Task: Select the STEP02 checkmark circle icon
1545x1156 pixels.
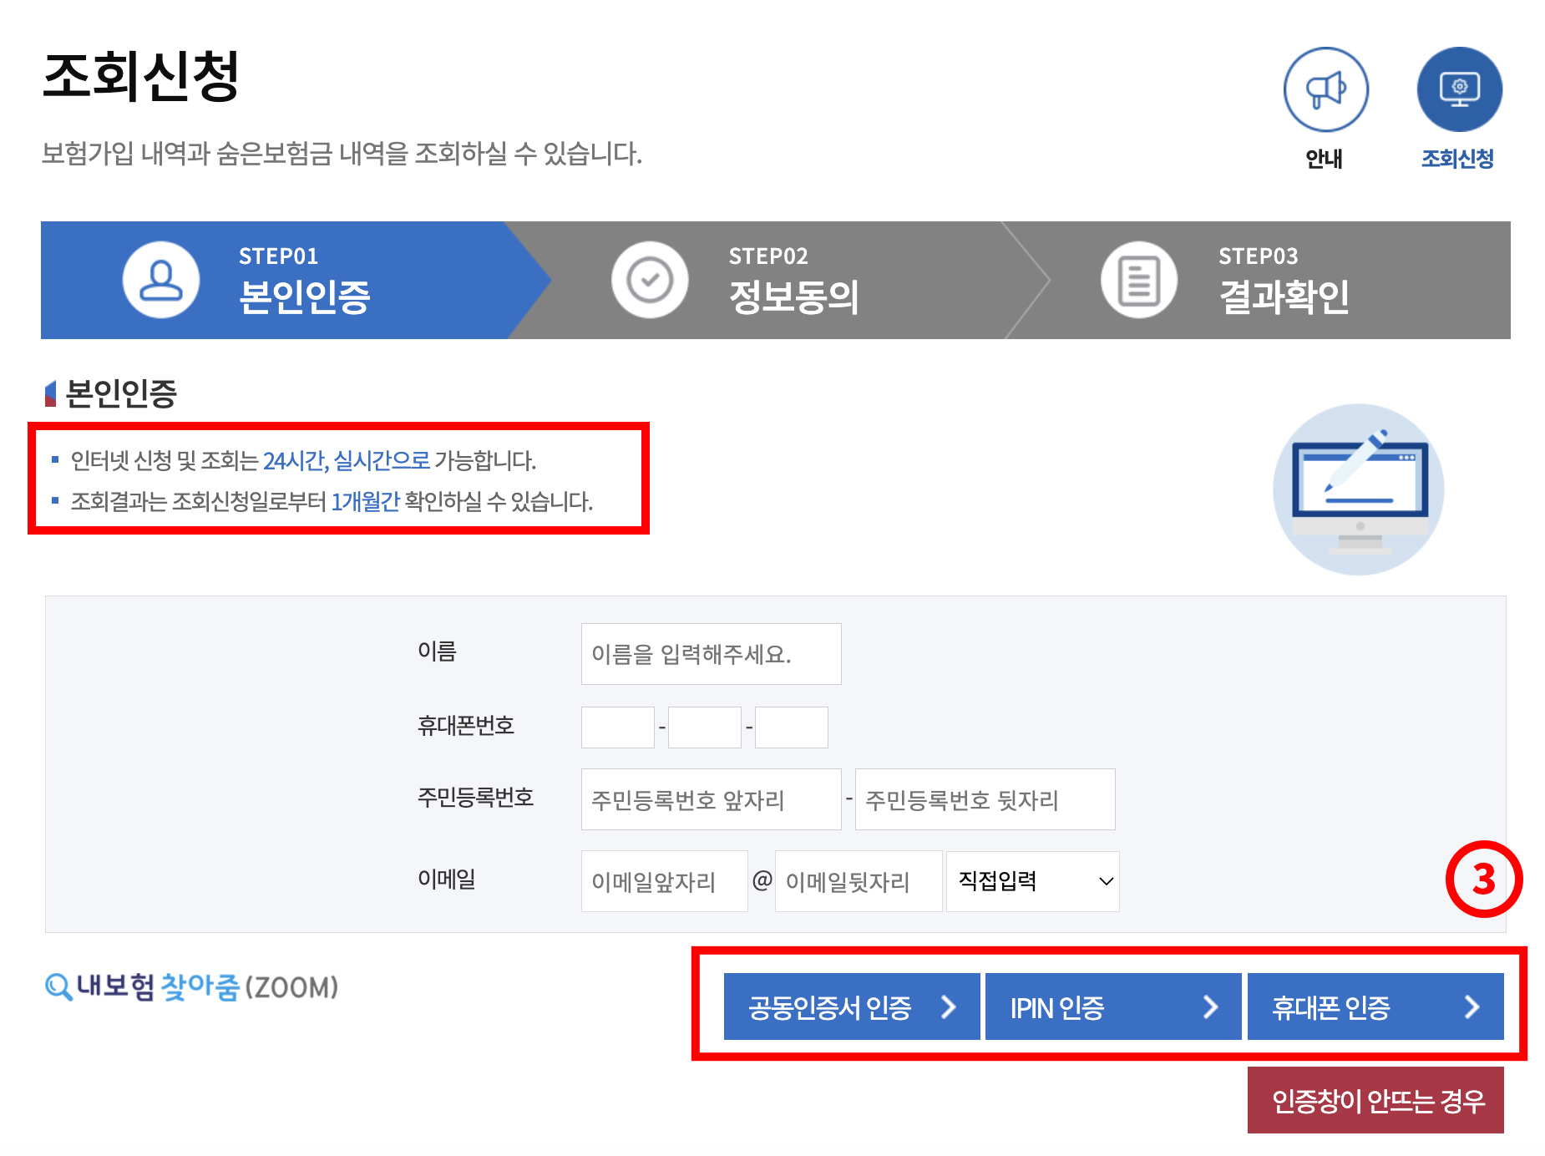Action: (650, 280)
